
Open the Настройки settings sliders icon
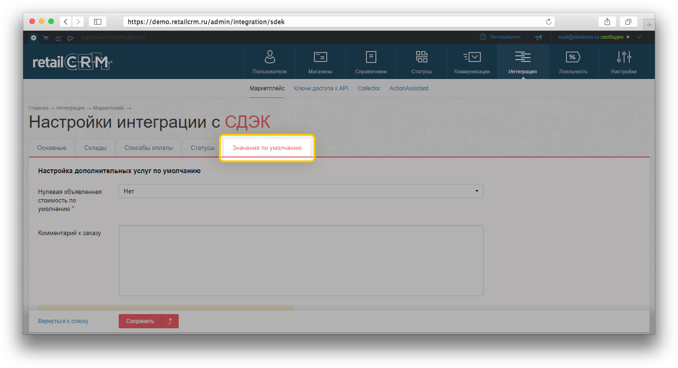624,57
